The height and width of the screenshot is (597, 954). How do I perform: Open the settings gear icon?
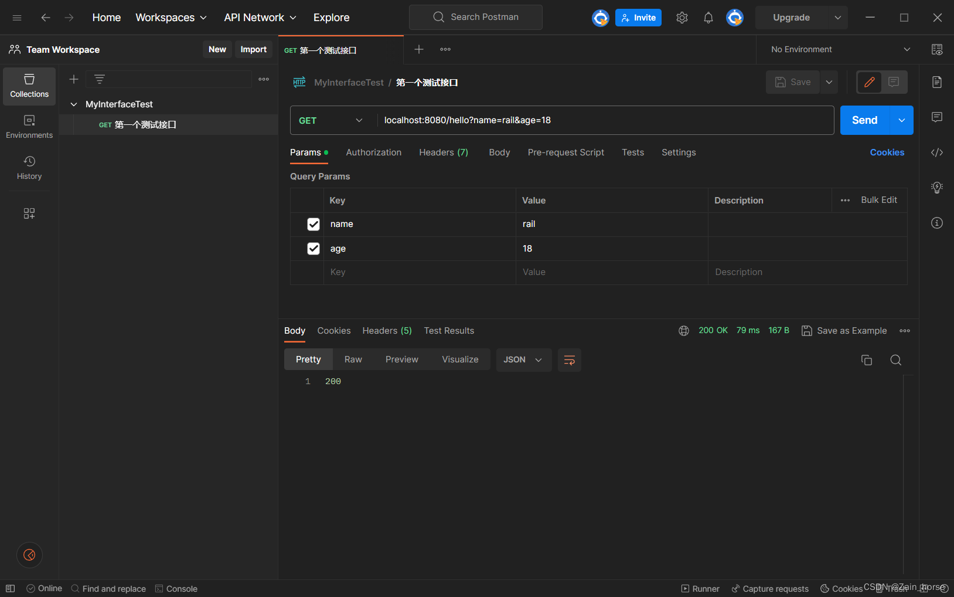tap(682, 18)
